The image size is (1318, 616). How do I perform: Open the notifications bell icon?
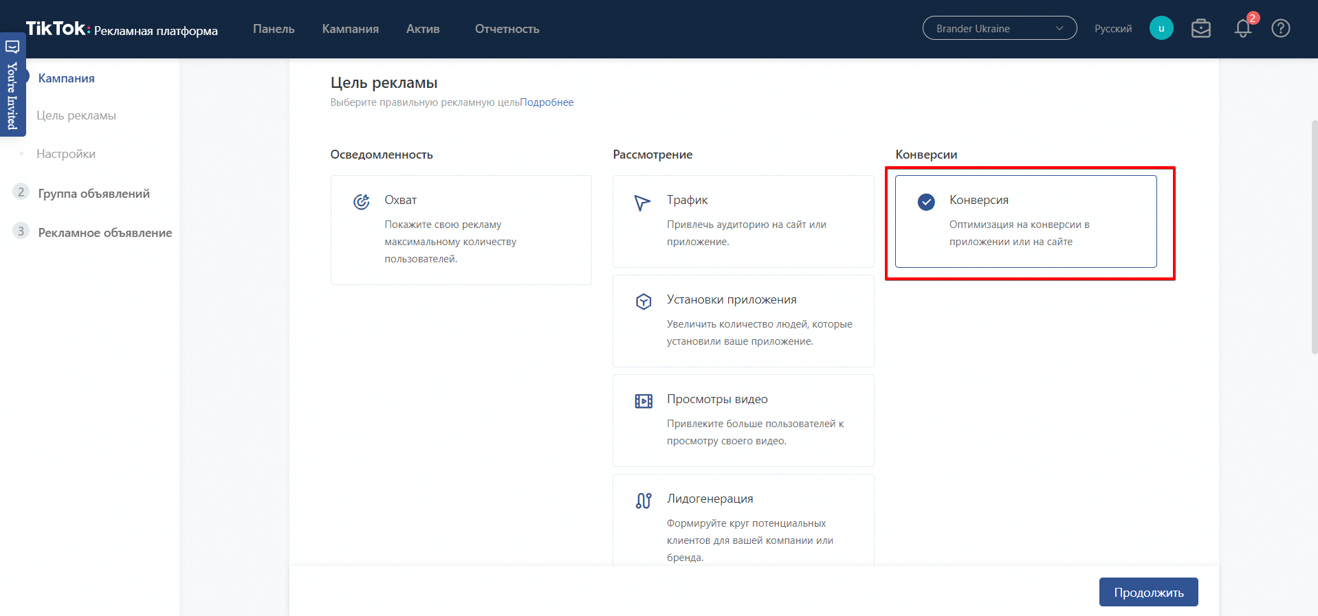1242,29
